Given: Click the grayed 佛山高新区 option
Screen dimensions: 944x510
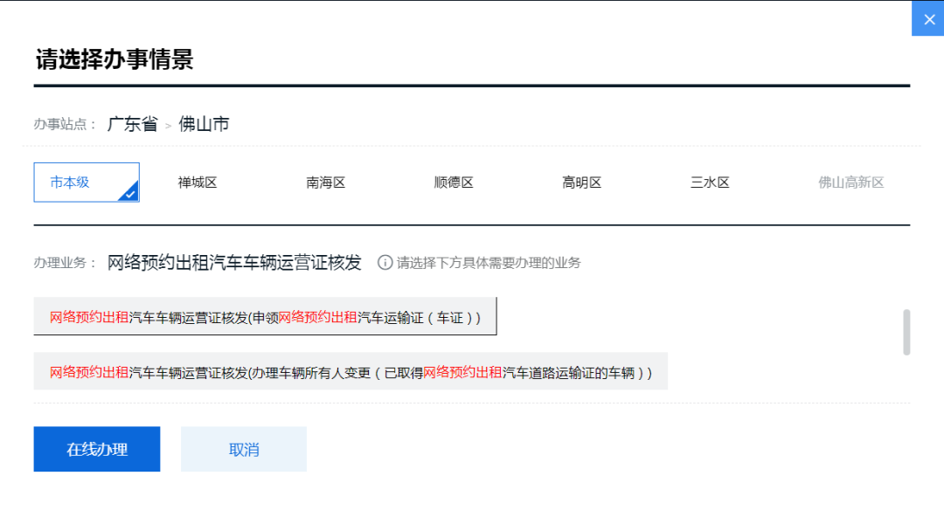Looking at the screenshot, I should click(x=849, y=182).
